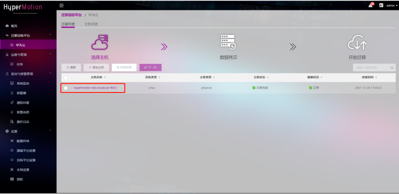Collapse the 设置 sidebar section chevron
This screenshot has height=194, width=399.
pyautogui.click(x=50, y=130)
